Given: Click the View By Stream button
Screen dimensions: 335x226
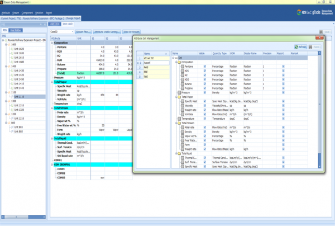Looking at the screenshot, I should [x=131, y=32].
